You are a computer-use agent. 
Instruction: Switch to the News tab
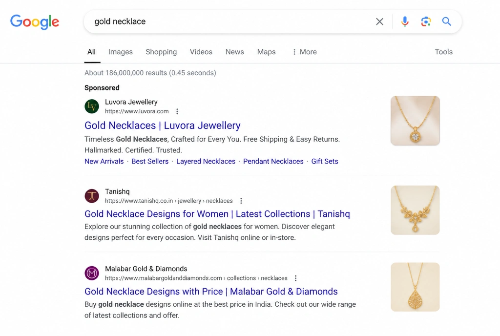tap(235, 52)
